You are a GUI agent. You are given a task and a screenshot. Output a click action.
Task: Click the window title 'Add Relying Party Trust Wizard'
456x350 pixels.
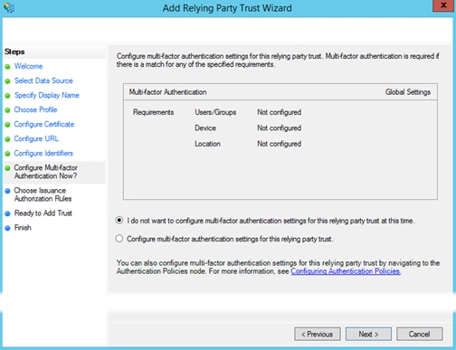point(227,8)
